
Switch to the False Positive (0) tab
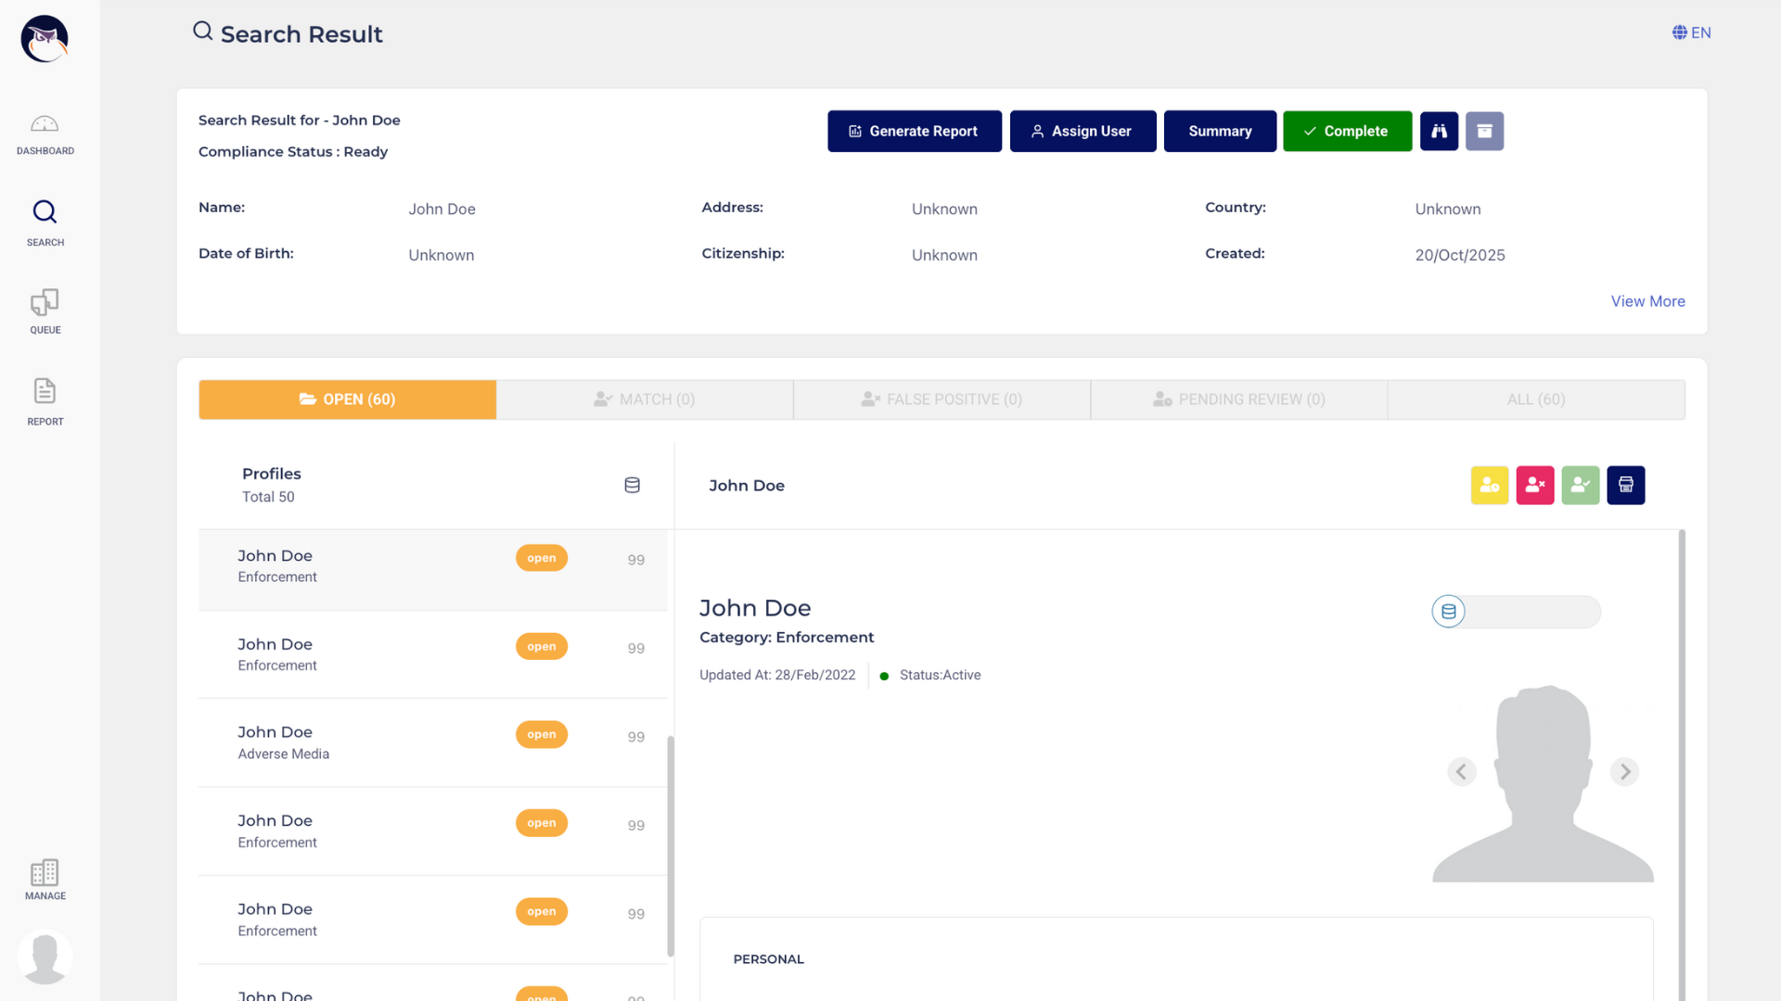942,399
